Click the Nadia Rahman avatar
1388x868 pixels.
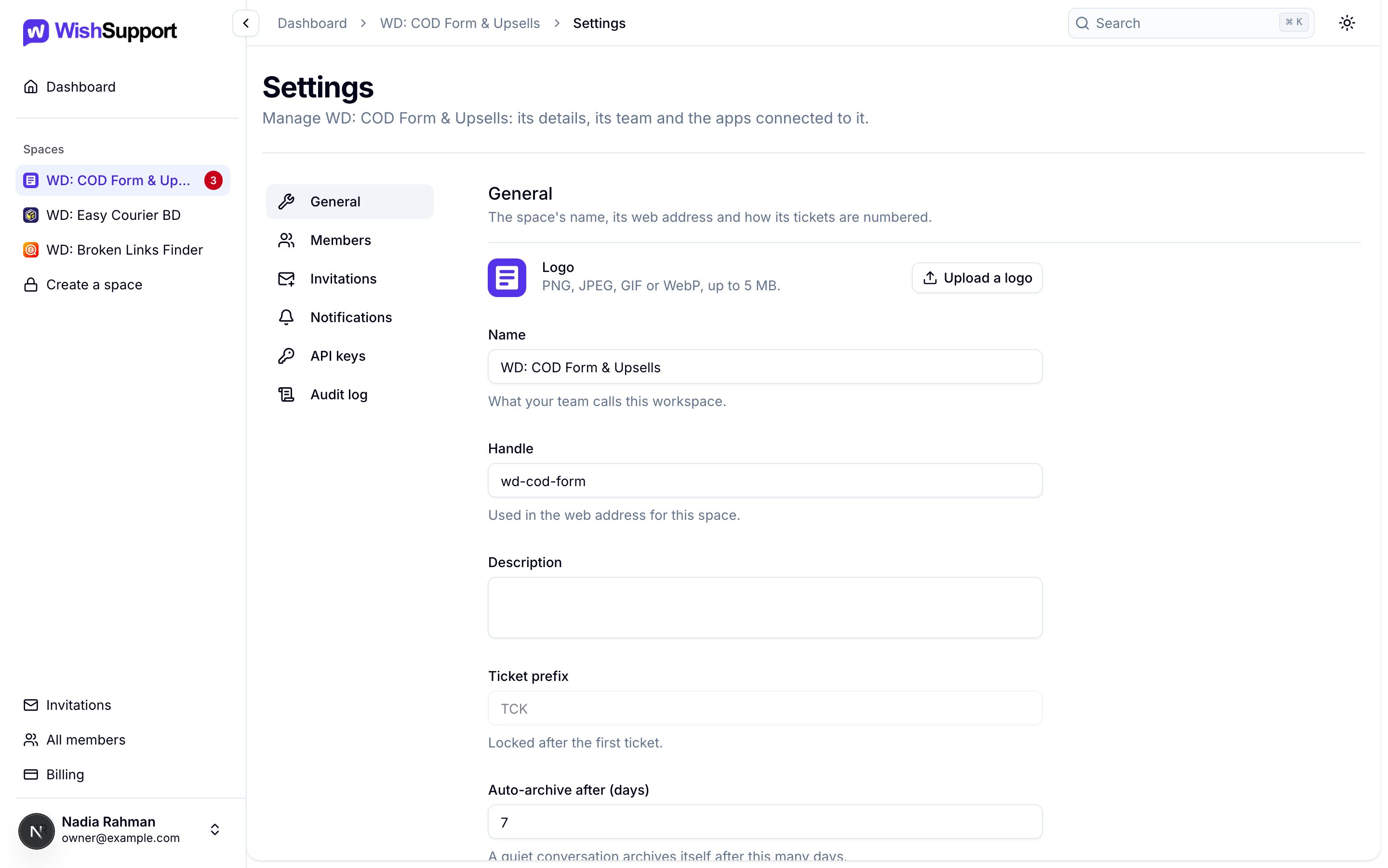coord(37,831)
